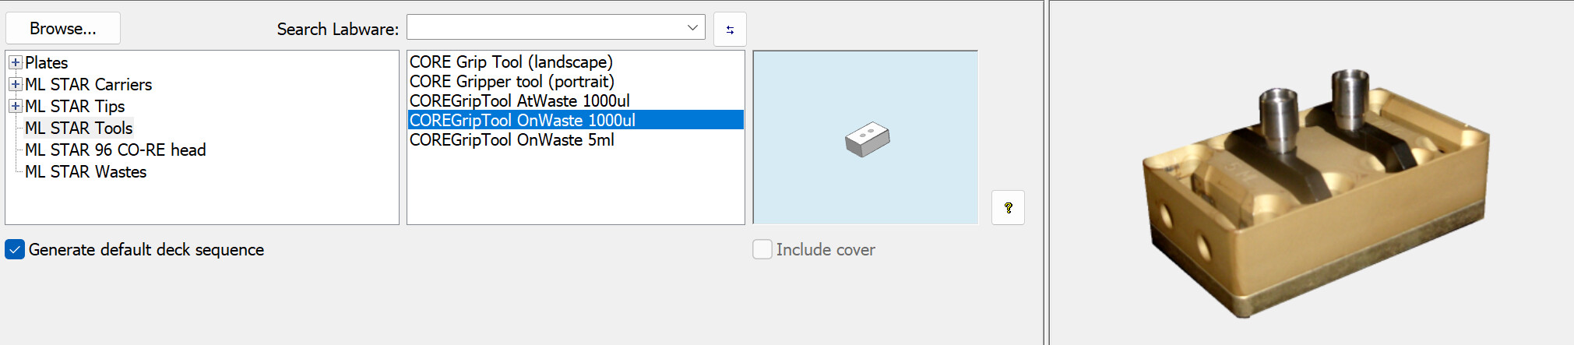Click the swap arrows icon beside search
This screenshot has height=345, width=1574.
pyautogui.click(x=730, y=30)
